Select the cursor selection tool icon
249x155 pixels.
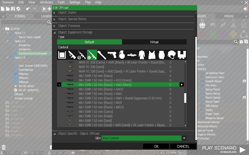(x=44, y=9)
